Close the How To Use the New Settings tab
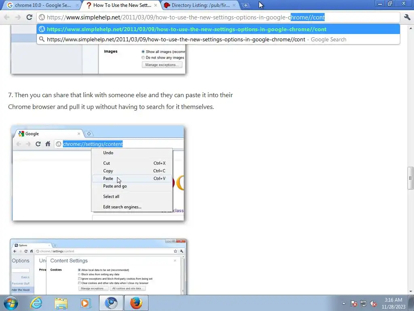The width and height of the screenshot is (414, 311). tap(156, 5)
